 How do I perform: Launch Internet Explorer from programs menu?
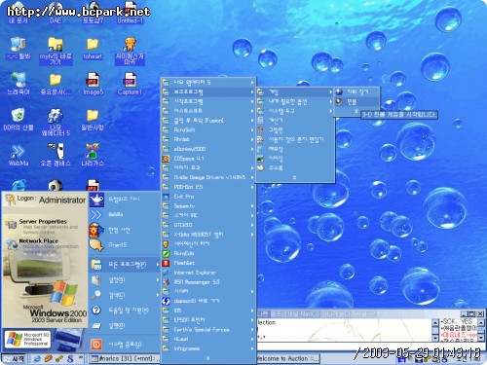point(207,273)
